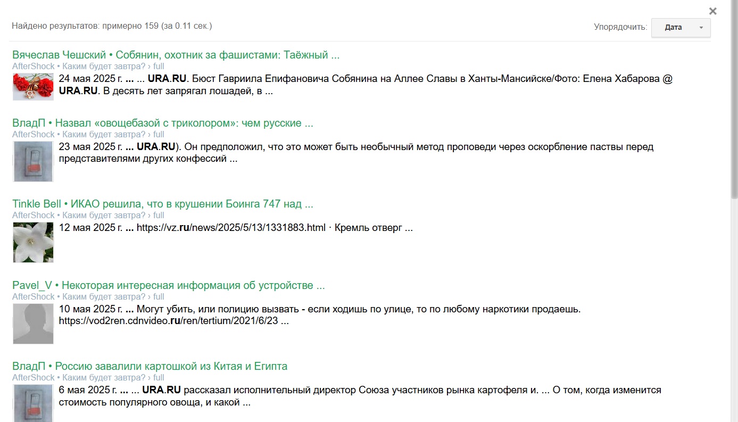Open the red carnations thumbnail image
This screenshot has width=738, height=422.
(33, 87)
